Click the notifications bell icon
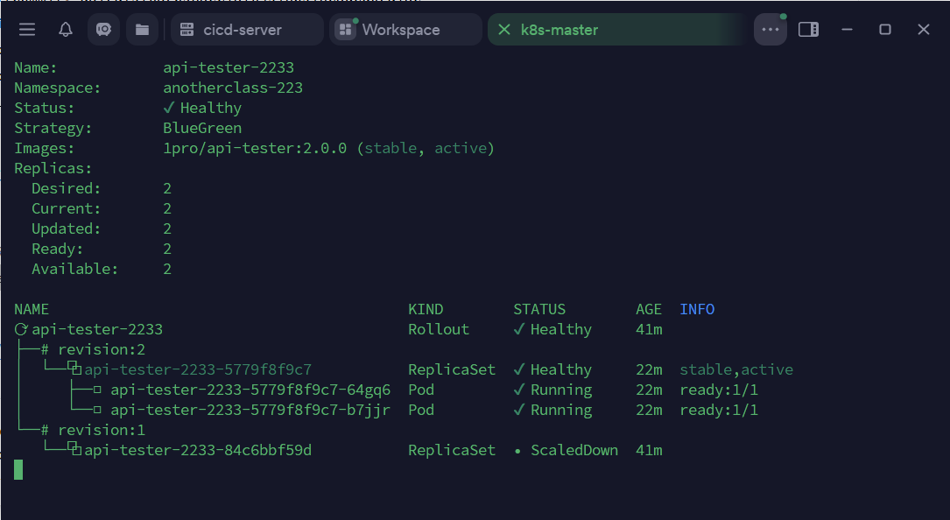 tap(66, 30)
